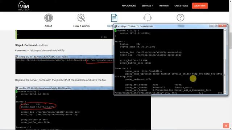This screenshot has width=232, height=130.
Task: Click 'Host $host;' header line in terminal
Action: (154, 85)
